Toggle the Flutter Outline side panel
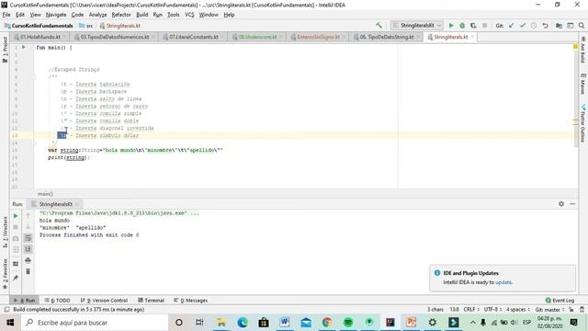 point(583,124)
